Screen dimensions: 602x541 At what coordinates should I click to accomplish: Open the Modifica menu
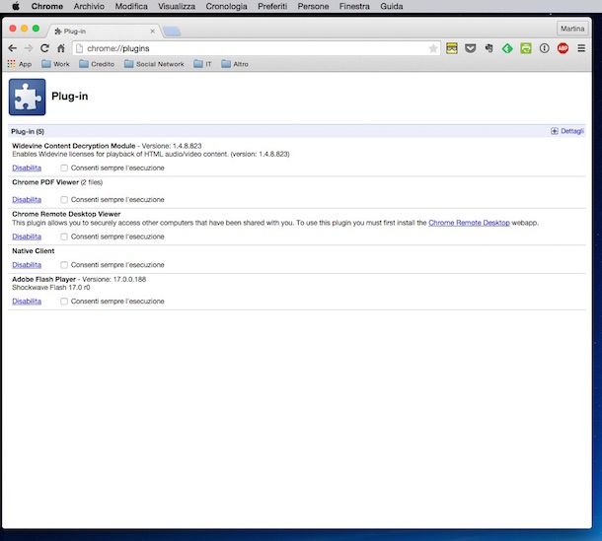pos(131,6)
